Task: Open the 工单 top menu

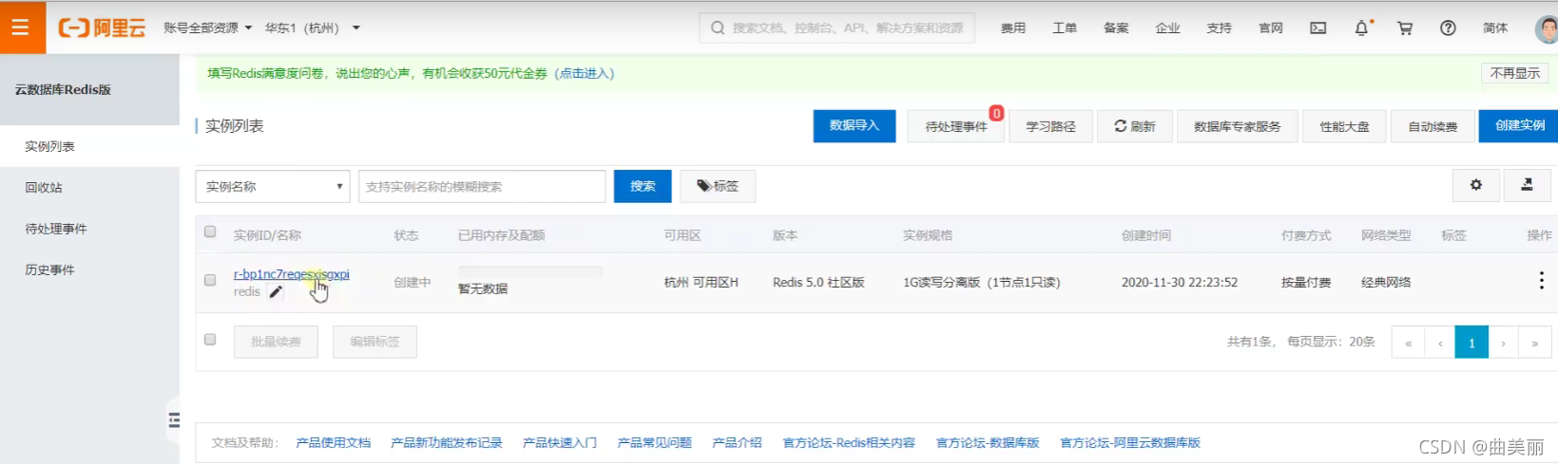Action: [x=1065, y=28]
